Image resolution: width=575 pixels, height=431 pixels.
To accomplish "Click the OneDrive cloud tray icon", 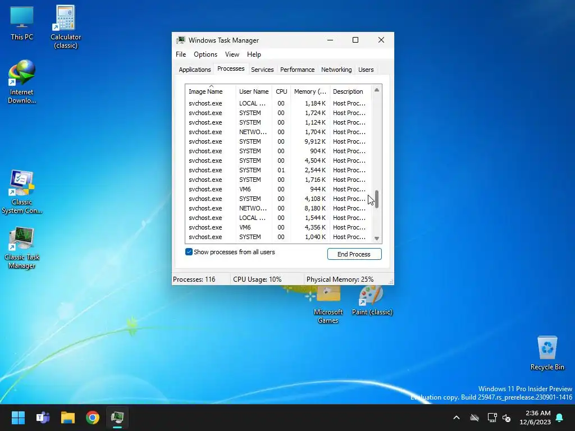I will pos(474,418).
